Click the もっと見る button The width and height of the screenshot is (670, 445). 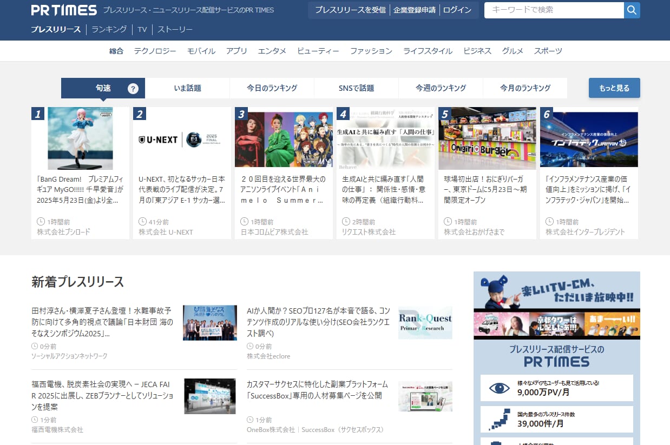coord(614,88)
